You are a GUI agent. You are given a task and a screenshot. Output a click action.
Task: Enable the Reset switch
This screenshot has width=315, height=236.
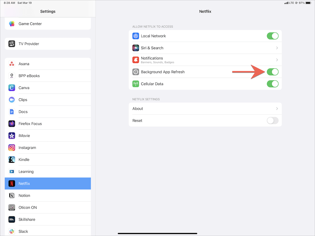273,120
